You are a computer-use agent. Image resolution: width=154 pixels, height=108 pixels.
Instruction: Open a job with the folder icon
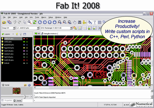4,22
